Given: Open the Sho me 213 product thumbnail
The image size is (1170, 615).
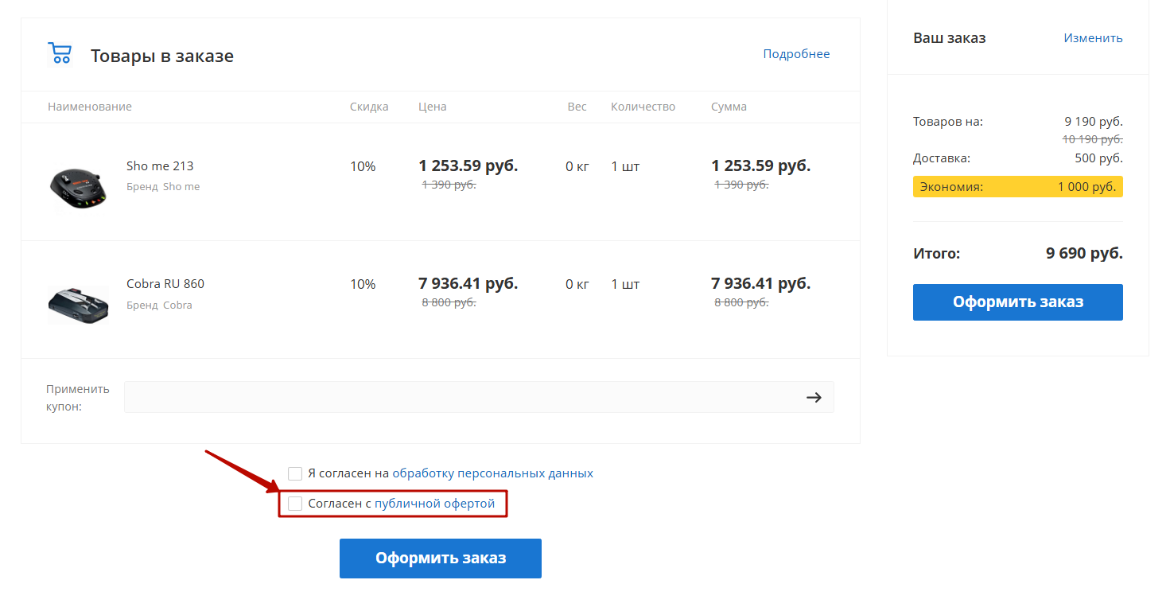Looking at the screenshot, I should [77, 188].
